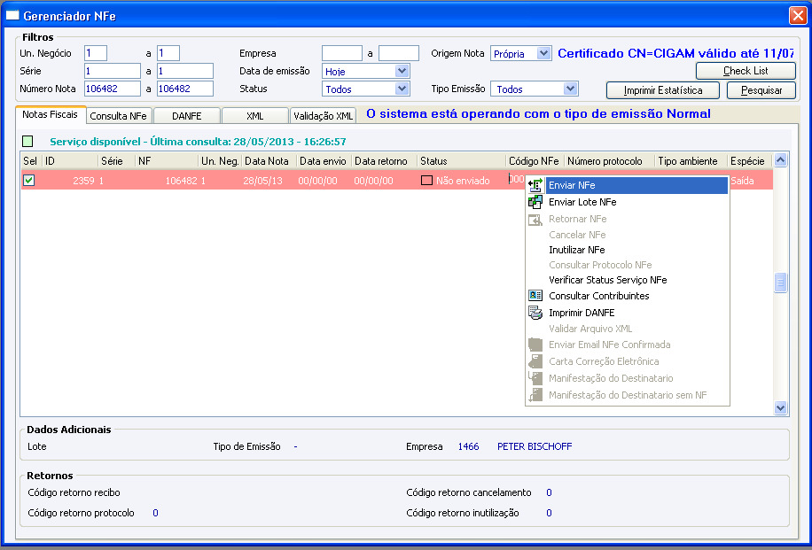
Task: Click the grid vertical scrollbar thumb
Action: 780,283
